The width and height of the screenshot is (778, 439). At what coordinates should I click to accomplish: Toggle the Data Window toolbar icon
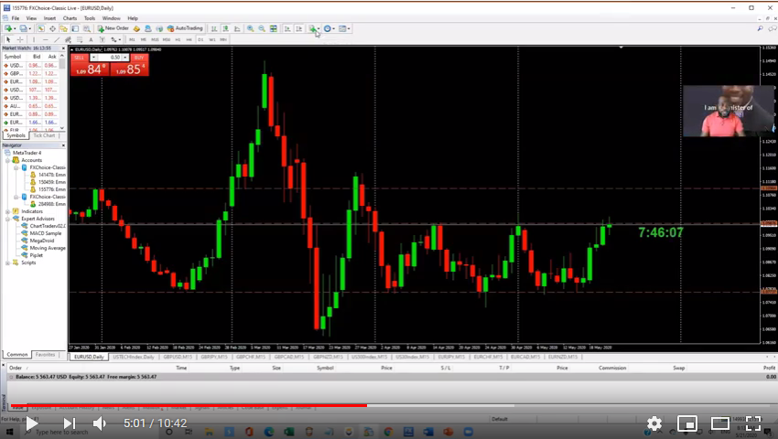pos(52,28)
